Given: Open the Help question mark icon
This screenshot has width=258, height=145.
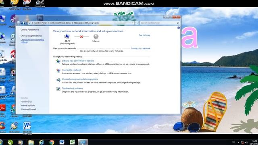Looking at the screenshot, I should (x=179, y=28).
